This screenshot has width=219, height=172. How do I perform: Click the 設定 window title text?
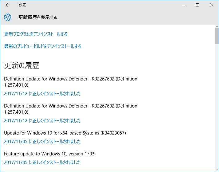click(x=22, y=5)
